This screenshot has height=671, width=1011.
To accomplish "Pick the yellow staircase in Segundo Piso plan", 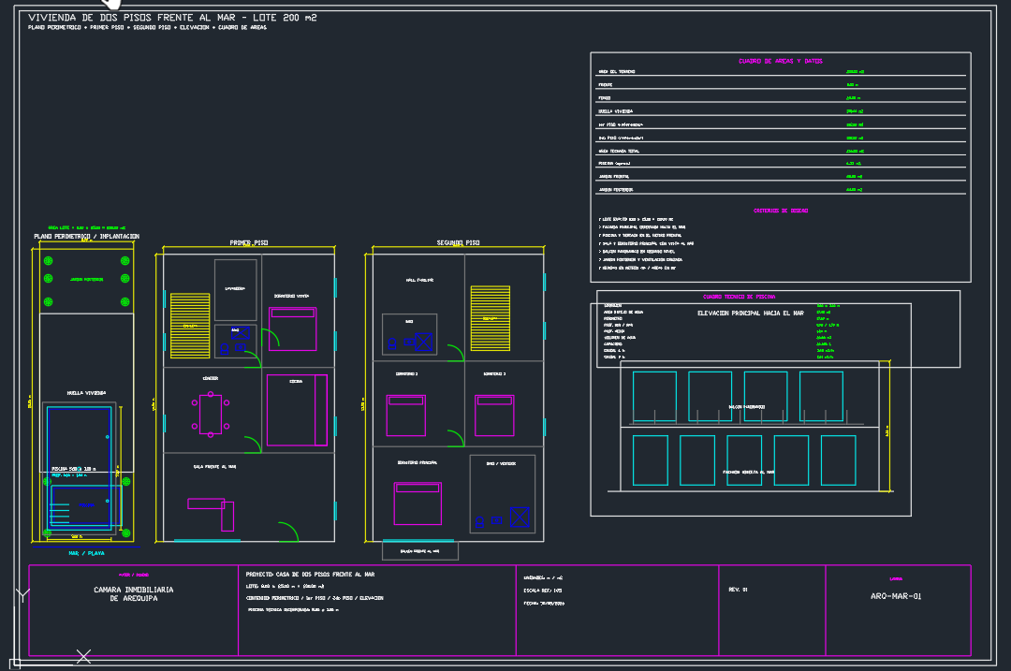I will tap(490, 318).
